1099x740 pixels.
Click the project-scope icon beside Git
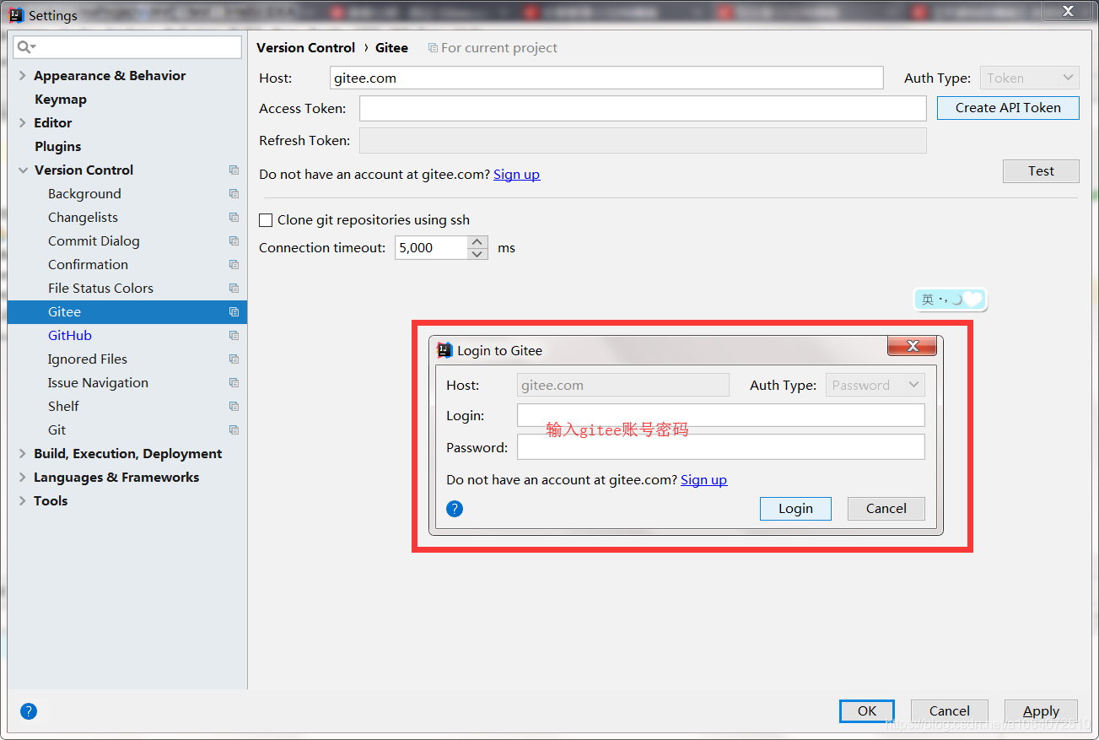point(234,429)
